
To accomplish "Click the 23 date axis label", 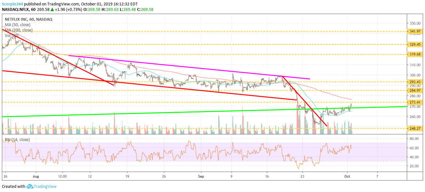I will point(302,176).
